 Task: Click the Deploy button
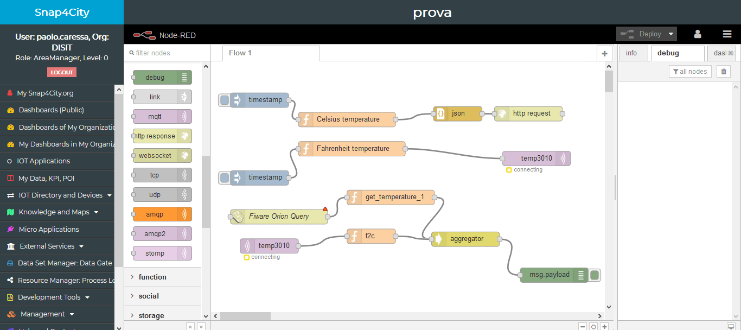click(641, 34)
